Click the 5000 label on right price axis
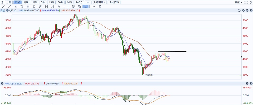The height and width of the screenshot is (105, 253). [x=245, y=20]
